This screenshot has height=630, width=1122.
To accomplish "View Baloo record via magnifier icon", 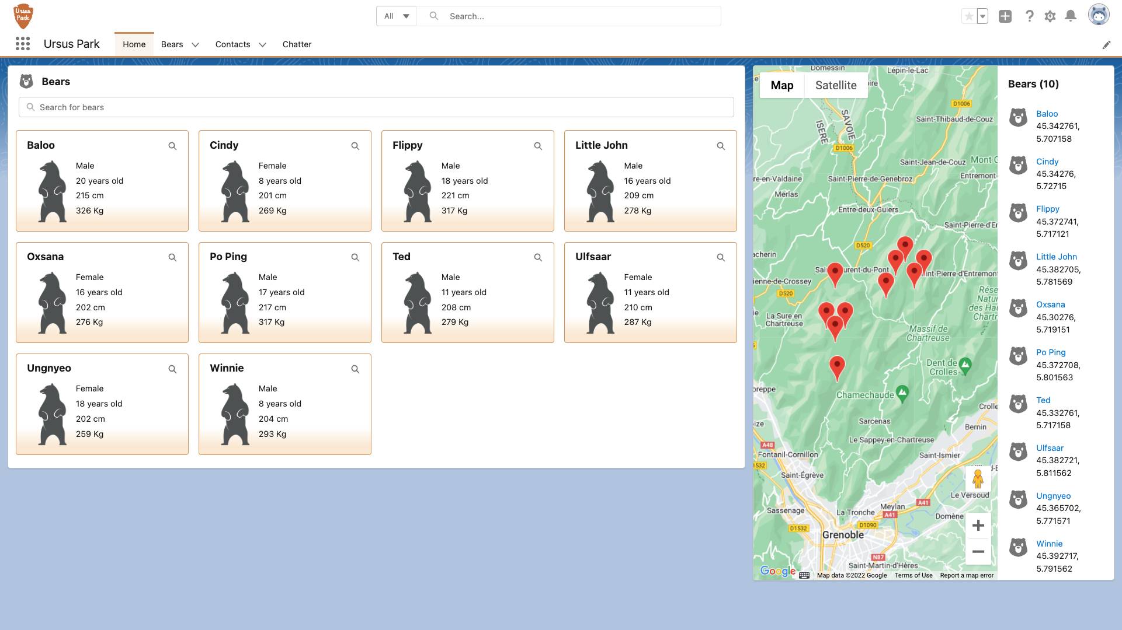I will (x=172, y=146).
